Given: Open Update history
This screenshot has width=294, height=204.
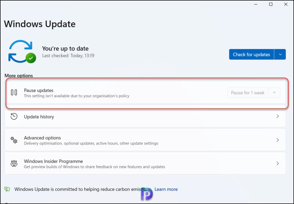Looking at the screenshot, I should [x=145, y=116].
